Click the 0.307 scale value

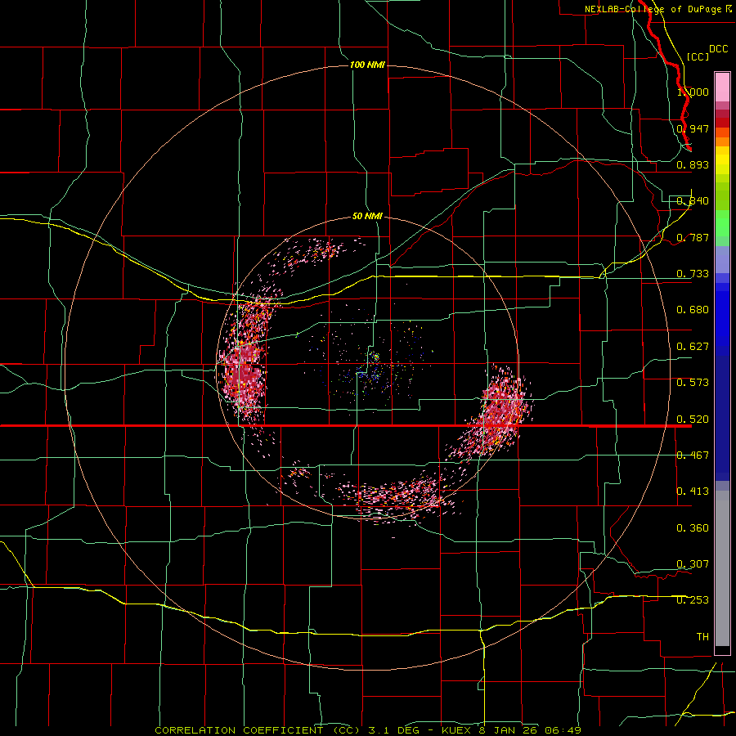pyautogui.click(x=693, y=564)
